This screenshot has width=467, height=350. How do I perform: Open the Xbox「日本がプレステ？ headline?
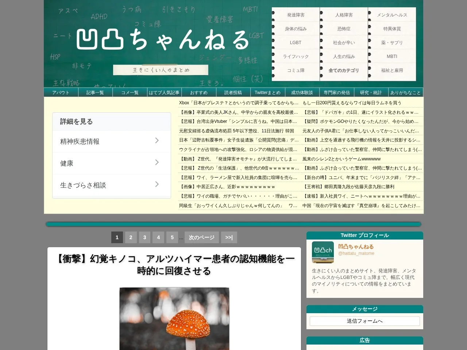click(x=239, y=103)
